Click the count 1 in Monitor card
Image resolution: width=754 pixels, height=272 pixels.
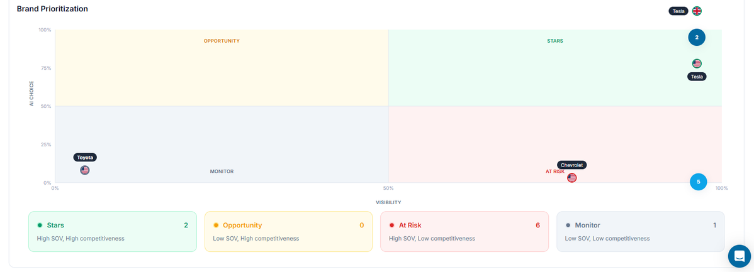tap(714, 225)
